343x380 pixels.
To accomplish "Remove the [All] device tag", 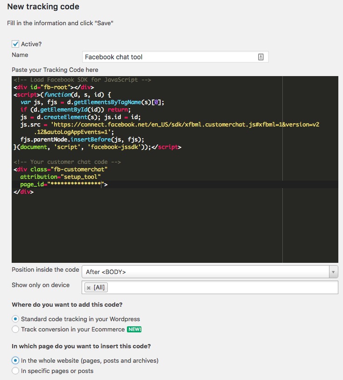I will tap(89, 288).
